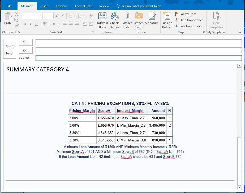Click the Center alignment icon
The height and width of the screenshot is (193, 245).
(71, 24)
